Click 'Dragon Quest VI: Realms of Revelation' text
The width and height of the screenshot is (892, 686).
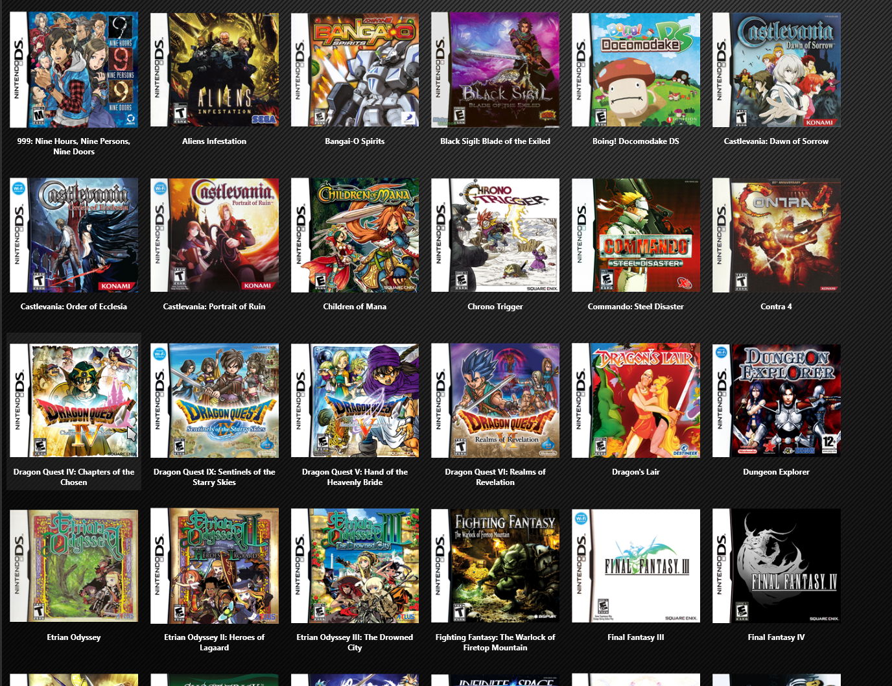point(495,477)
